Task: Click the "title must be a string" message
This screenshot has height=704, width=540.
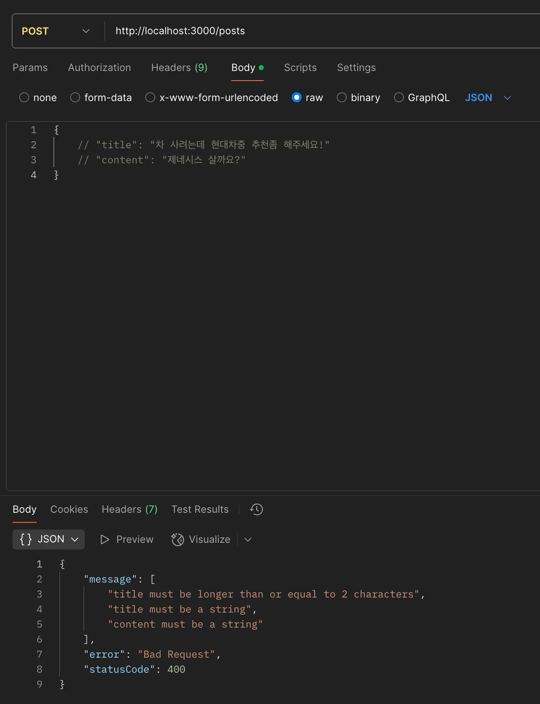Action: [x=179, y=609]
